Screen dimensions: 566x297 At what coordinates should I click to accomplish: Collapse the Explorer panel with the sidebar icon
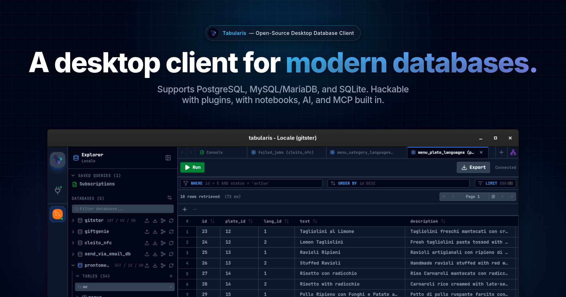pos(168,158)
